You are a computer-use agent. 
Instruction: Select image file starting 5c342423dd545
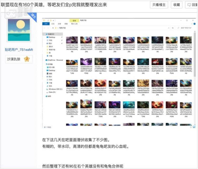(172, 66)
